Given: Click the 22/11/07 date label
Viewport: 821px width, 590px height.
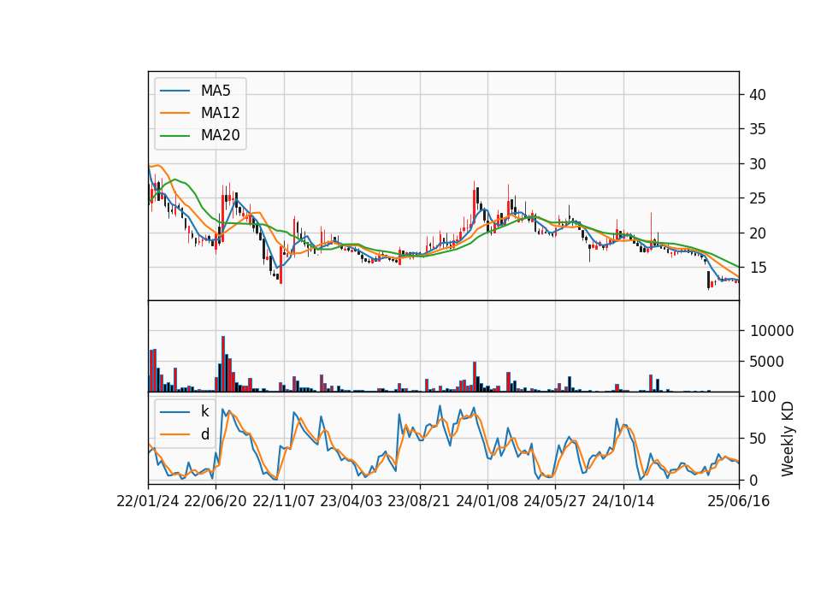Looking at the screenshot, I should click(x=284, y=501).
